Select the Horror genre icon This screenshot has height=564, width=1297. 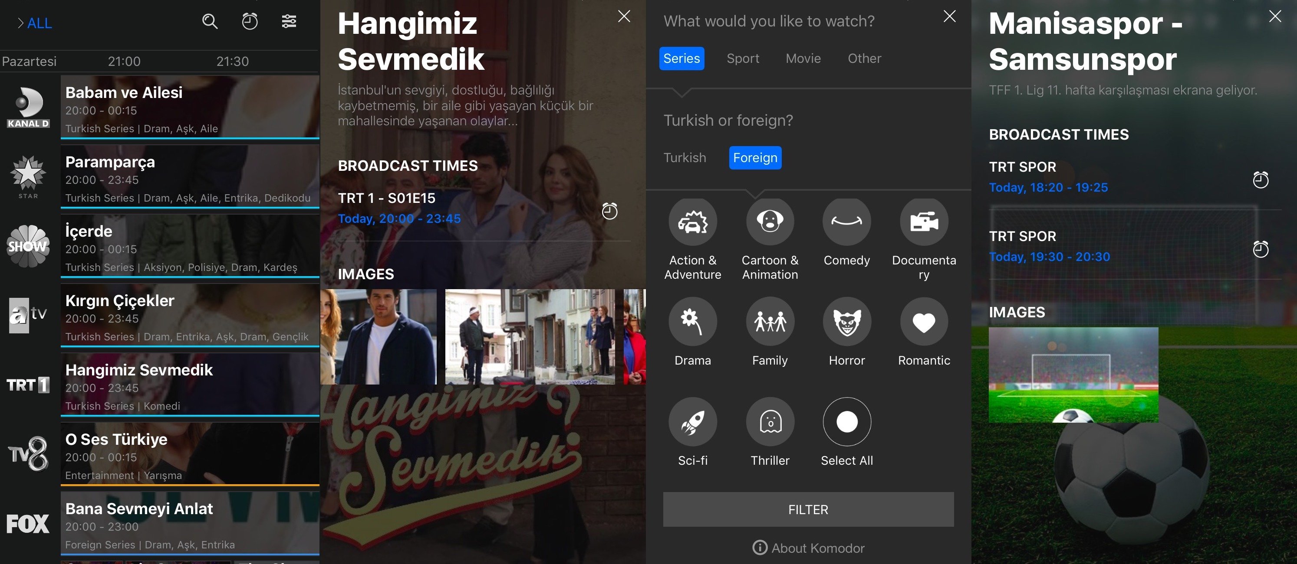(x=846, y=322)
